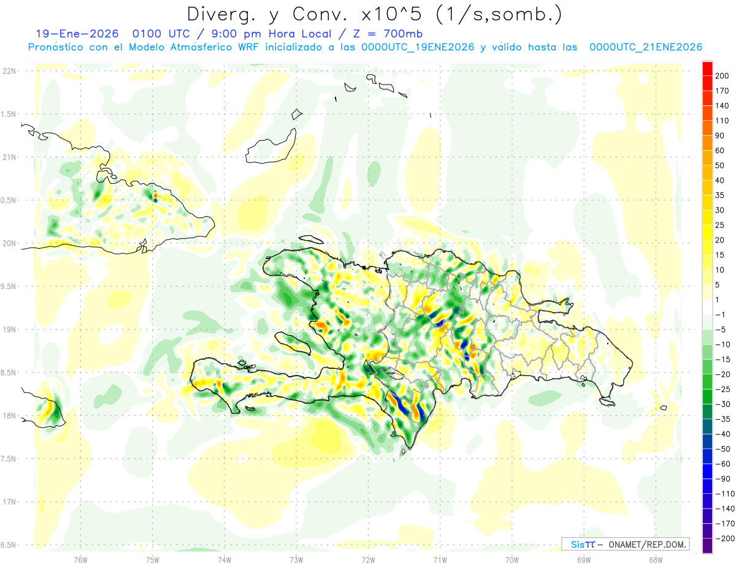The width and height of the screenshot is (736, 568).
Task: Click the positive color bar value '90'
Action: pos(720,135)
